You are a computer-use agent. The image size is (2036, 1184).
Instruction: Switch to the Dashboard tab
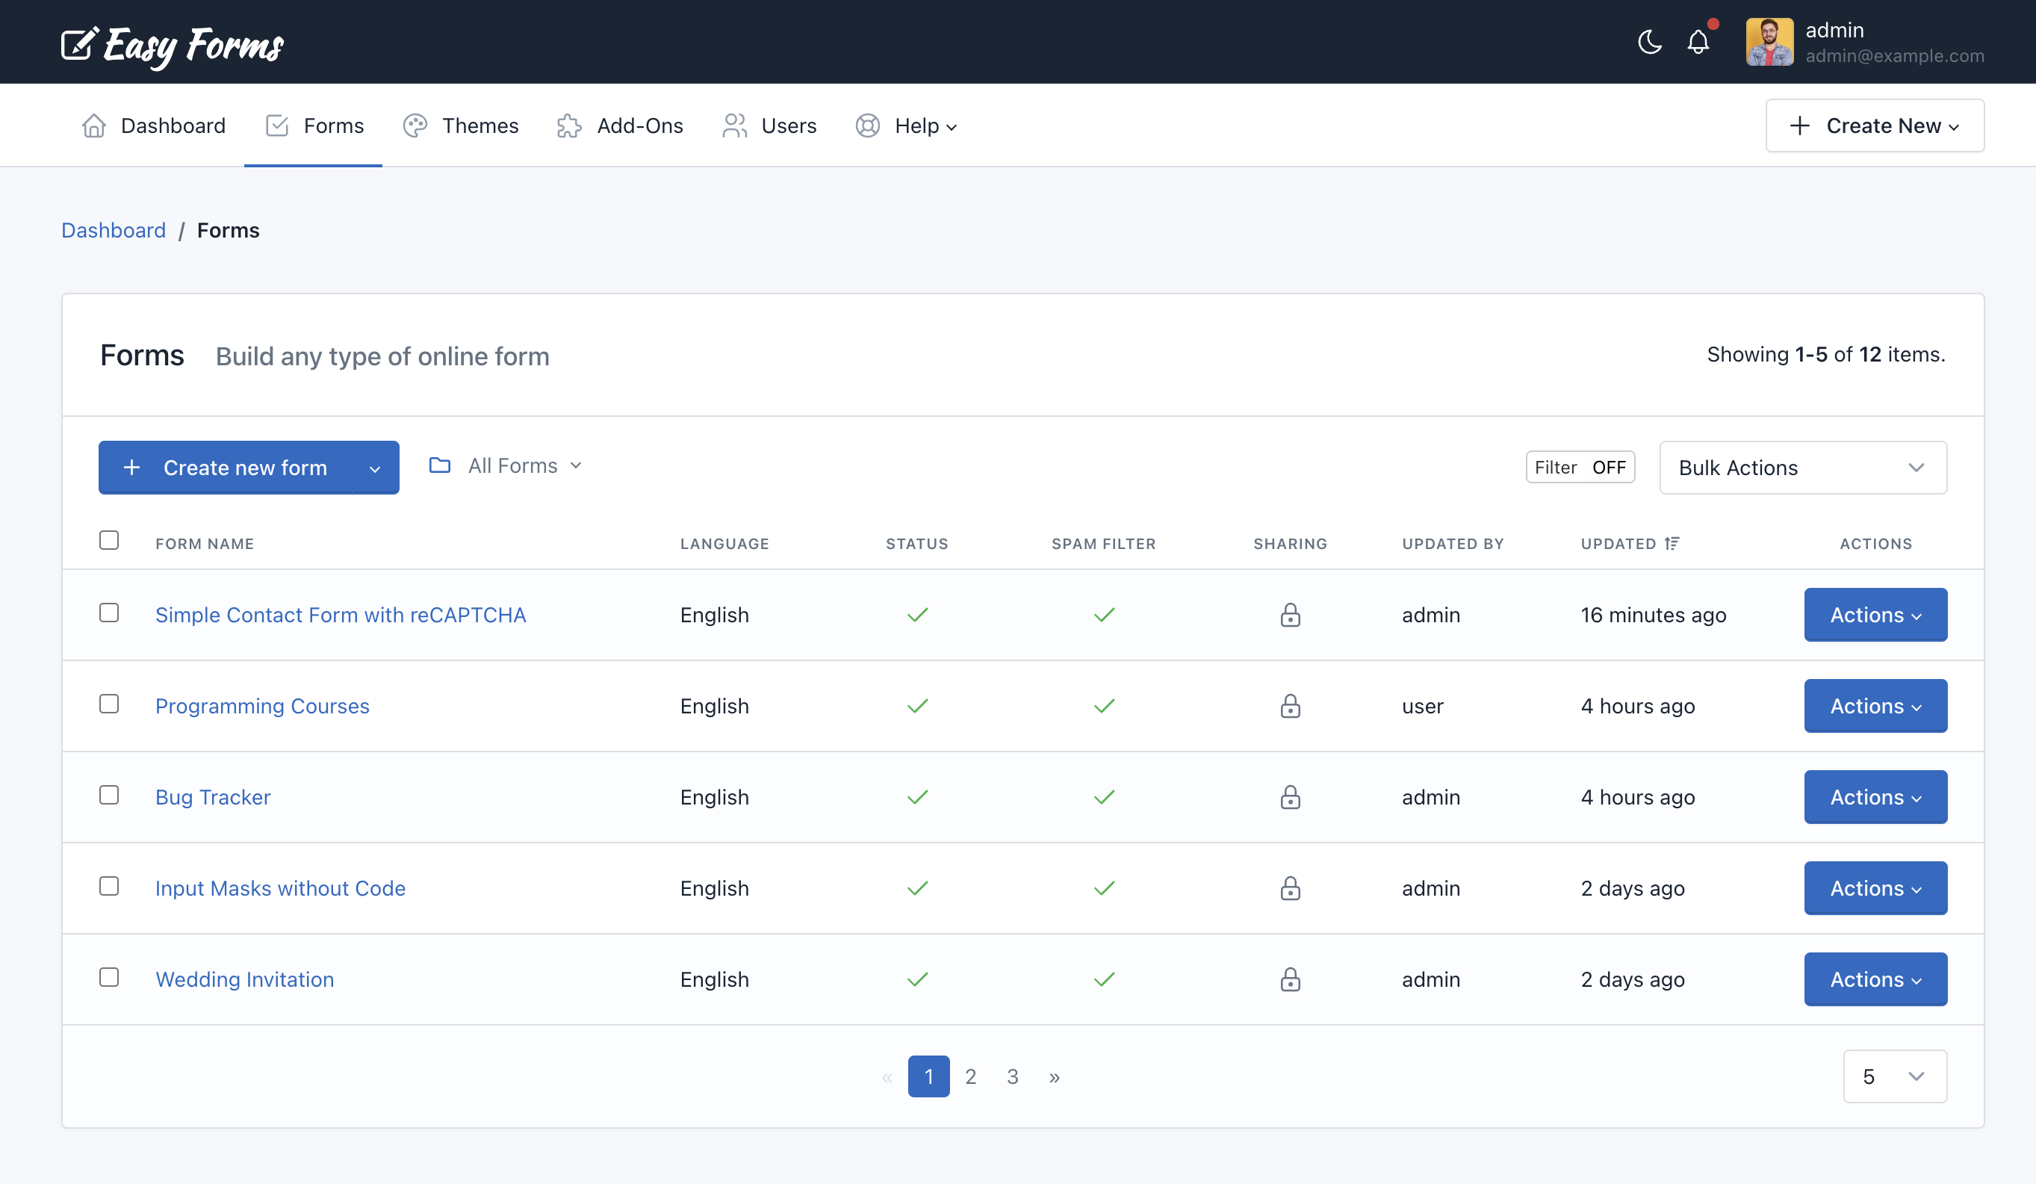(x=154, y=124)
